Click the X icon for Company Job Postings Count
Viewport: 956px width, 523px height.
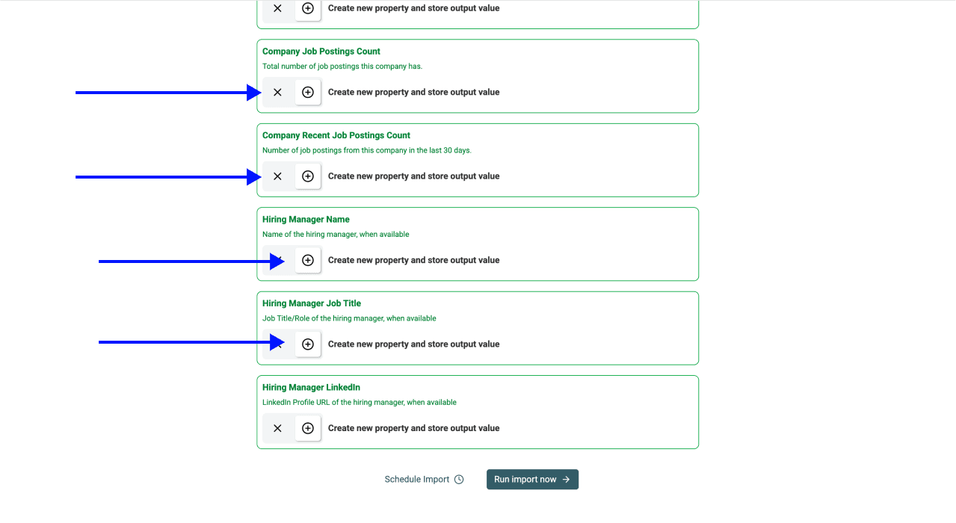[x=277, y=92]
